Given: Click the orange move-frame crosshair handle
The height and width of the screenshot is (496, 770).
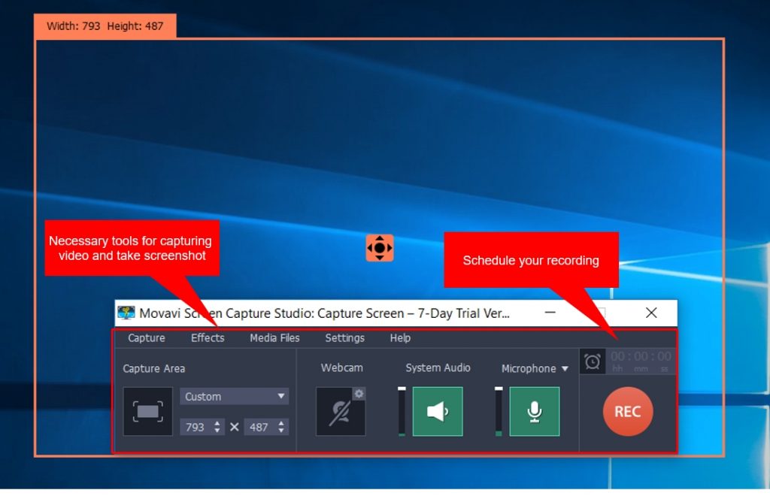Looking at the screenshot, I should (380, 247).
